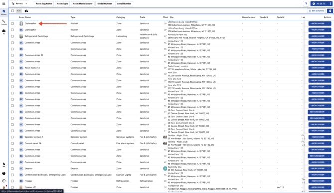Open three-dot menu for Refrigerated Centrifuge row
This screenshot has height=193, width=334.
coord(329,36)
